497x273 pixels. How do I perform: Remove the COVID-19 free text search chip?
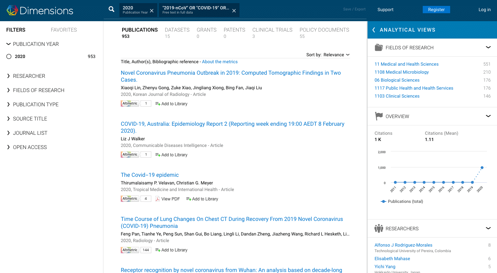234,11
